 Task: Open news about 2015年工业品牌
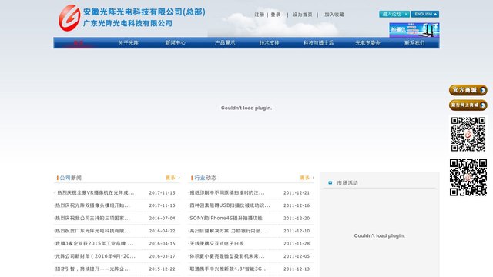point(94,243)
